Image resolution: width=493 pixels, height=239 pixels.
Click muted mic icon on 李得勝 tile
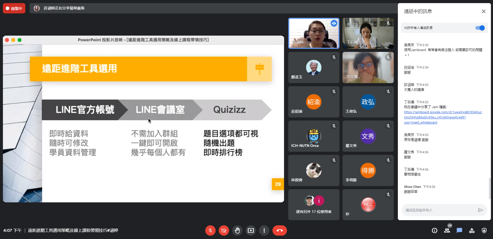point(388,160)
